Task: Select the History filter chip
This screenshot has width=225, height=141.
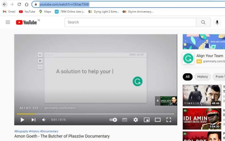Action: [x=202, y=77]
